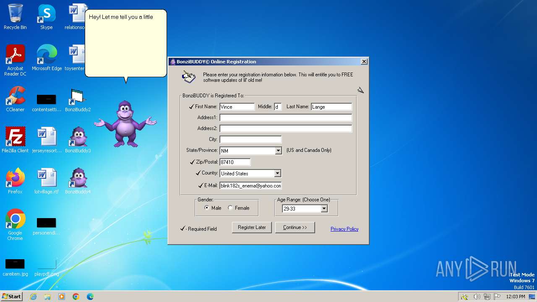
Task: Click the Zip/Postal field
Action: 235,162
